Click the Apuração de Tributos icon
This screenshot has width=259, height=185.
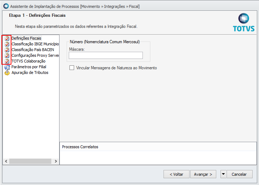point(7,72)
